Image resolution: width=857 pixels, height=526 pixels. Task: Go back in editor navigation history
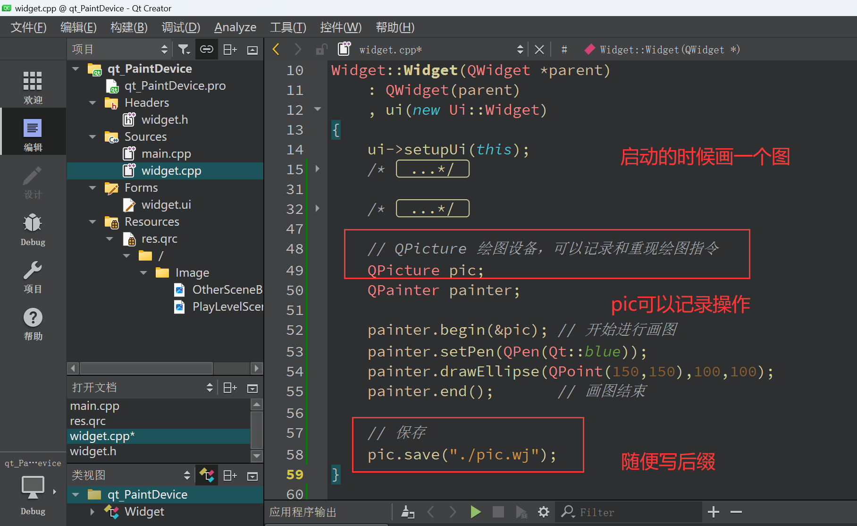(x=276, y=49)
